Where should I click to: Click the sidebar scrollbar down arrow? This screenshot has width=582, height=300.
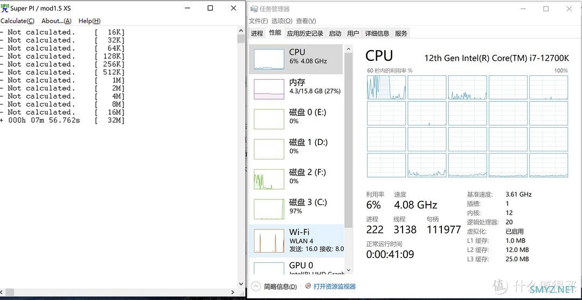[x=348, y=270]
